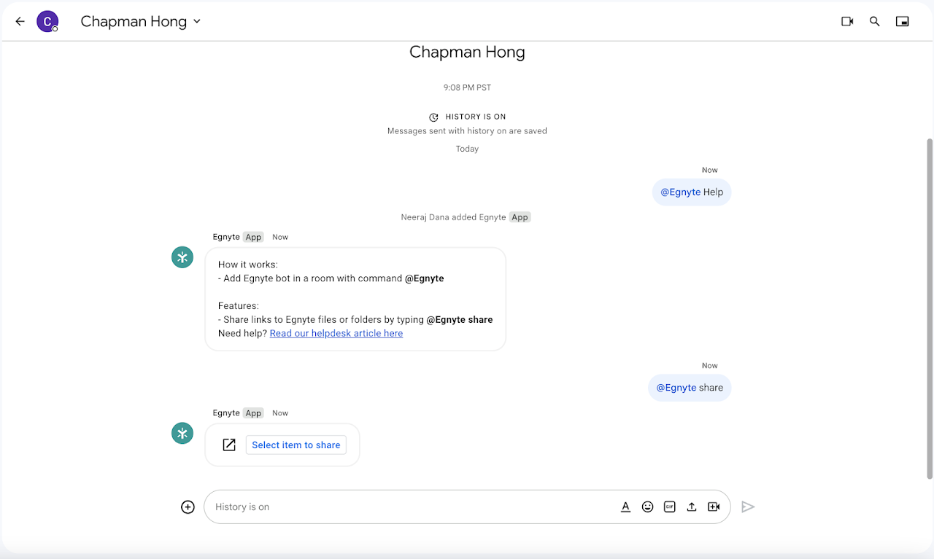Screen dimensions: 934x559
Task: Click the upload file icon
Action: [692, 507]
